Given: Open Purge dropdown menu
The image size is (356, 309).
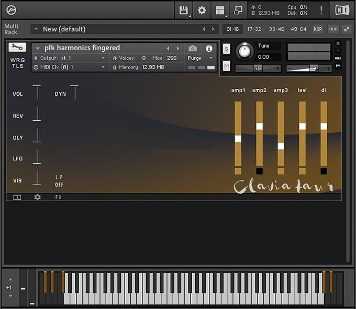Looking at the screenshot, I should pyautogui.click(x=200, y=58).
